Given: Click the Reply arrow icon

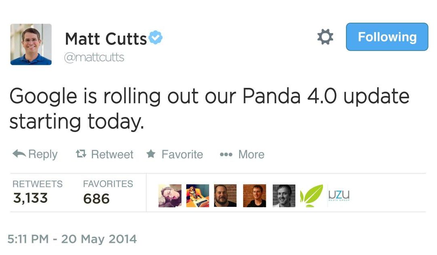Looking at the screenshot, I should coord(19,154).
